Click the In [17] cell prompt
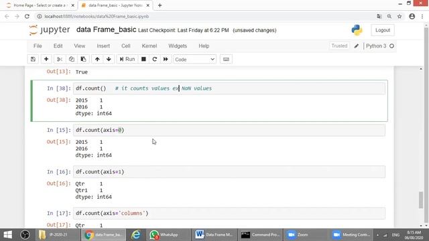429x241 pixels. click(59, 213)
